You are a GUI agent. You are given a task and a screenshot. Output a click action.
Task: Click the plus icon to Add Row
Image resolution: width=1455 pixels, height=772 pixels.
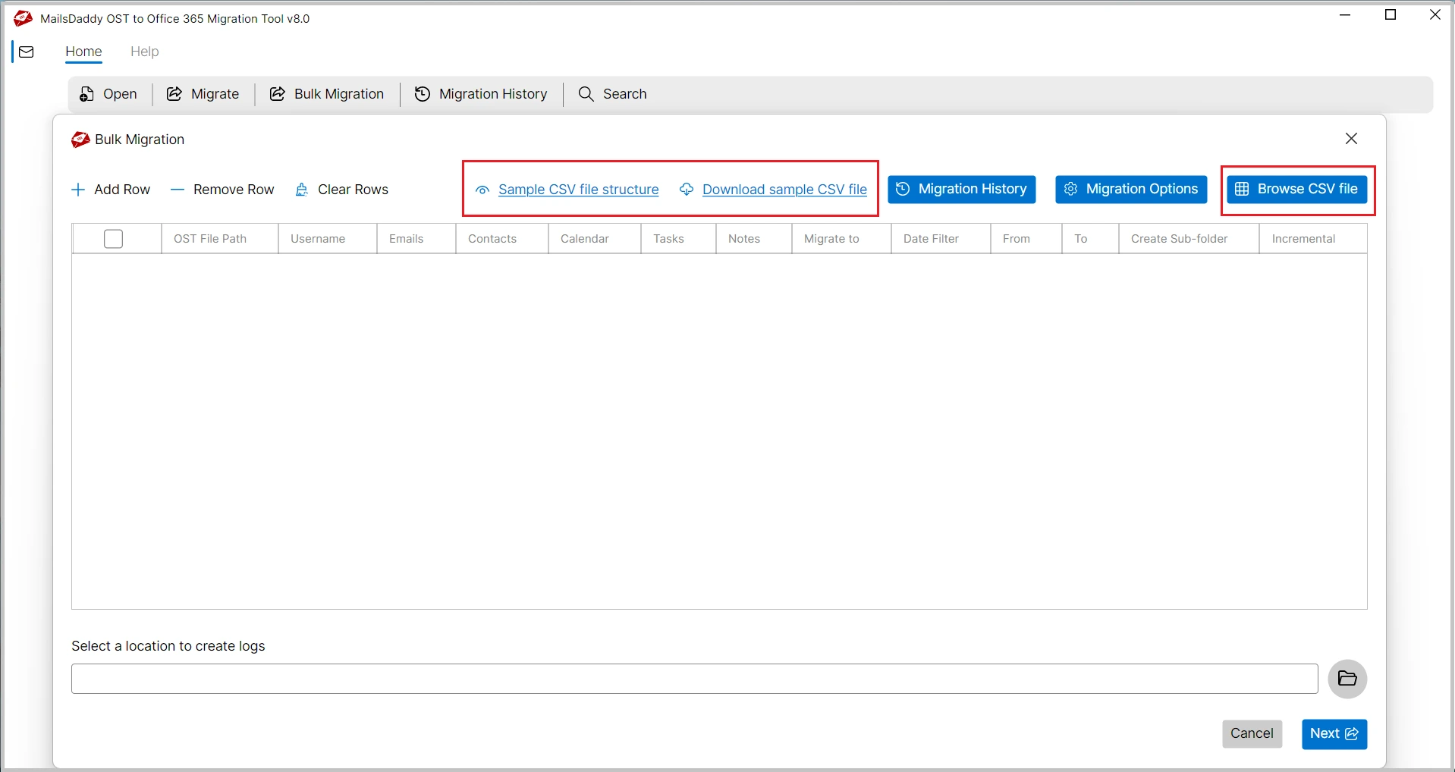78,190
